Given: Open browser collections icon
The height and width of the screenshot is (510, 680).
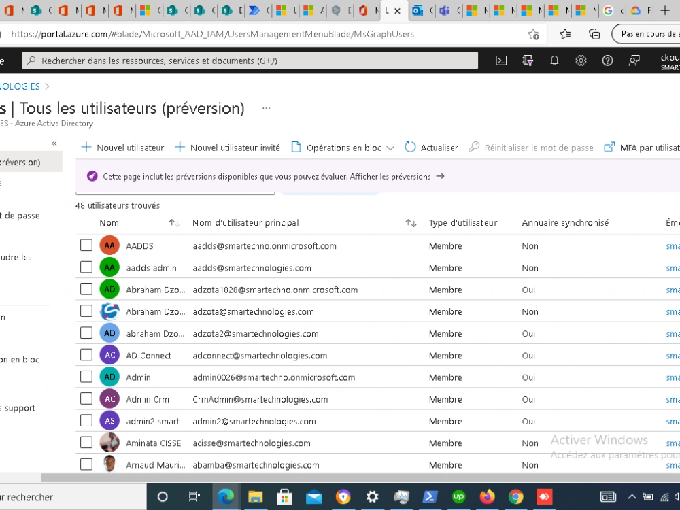Looking at the screenshot, I should [x=594, y=34].
